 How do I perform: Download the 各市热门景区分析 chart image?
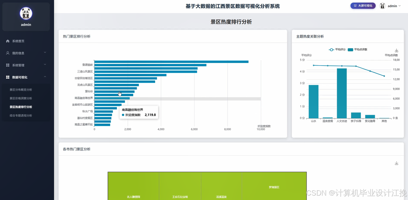[397, 163]
